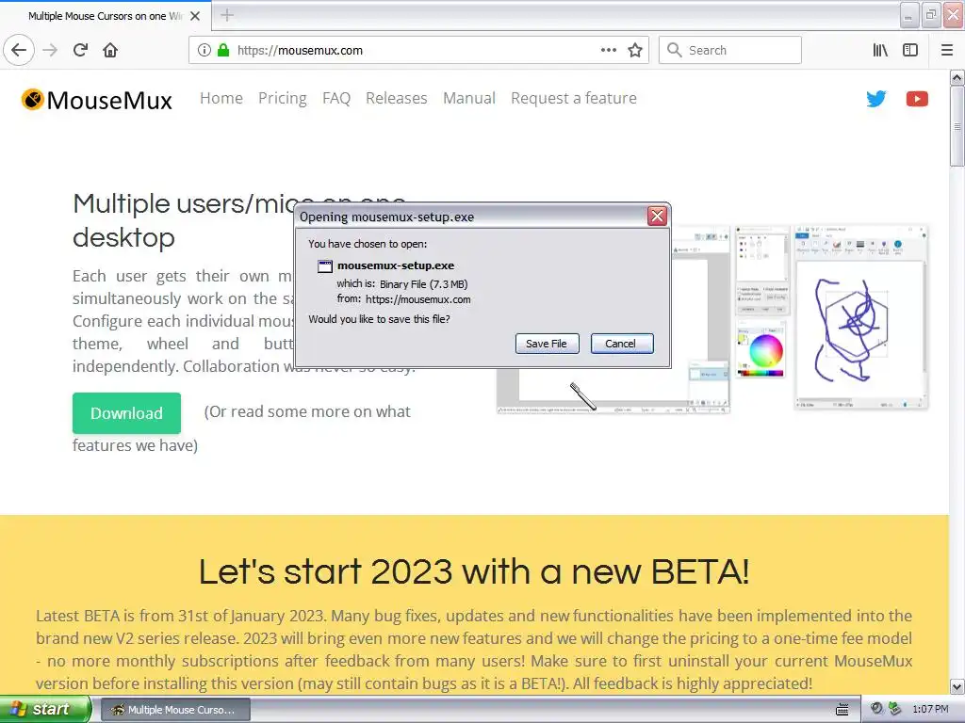
Task: Click the magnifier icon in search box
Action: pos(675,50)
